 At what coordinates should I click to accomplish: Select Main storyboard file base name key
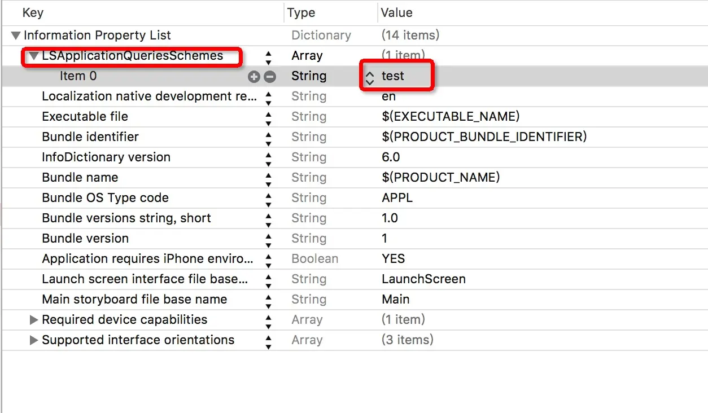(x=134, y=300)
